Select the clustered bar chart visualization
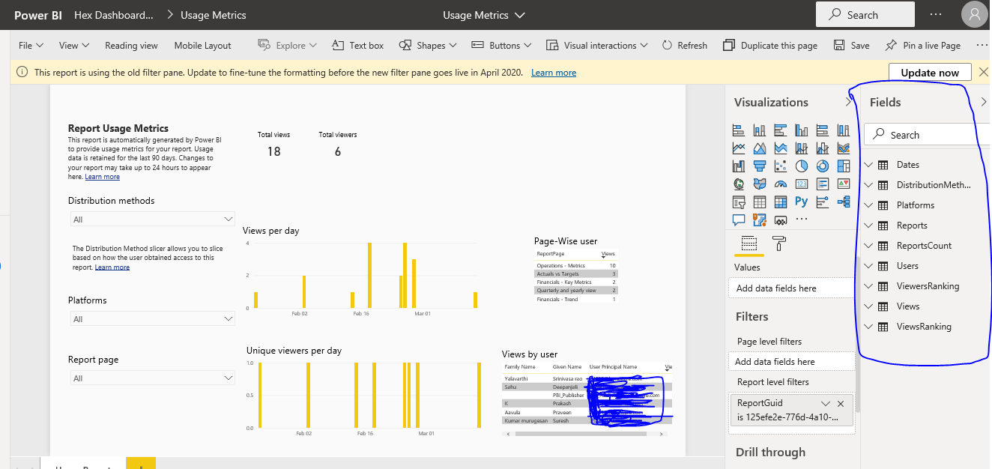 tap(781, 130)
